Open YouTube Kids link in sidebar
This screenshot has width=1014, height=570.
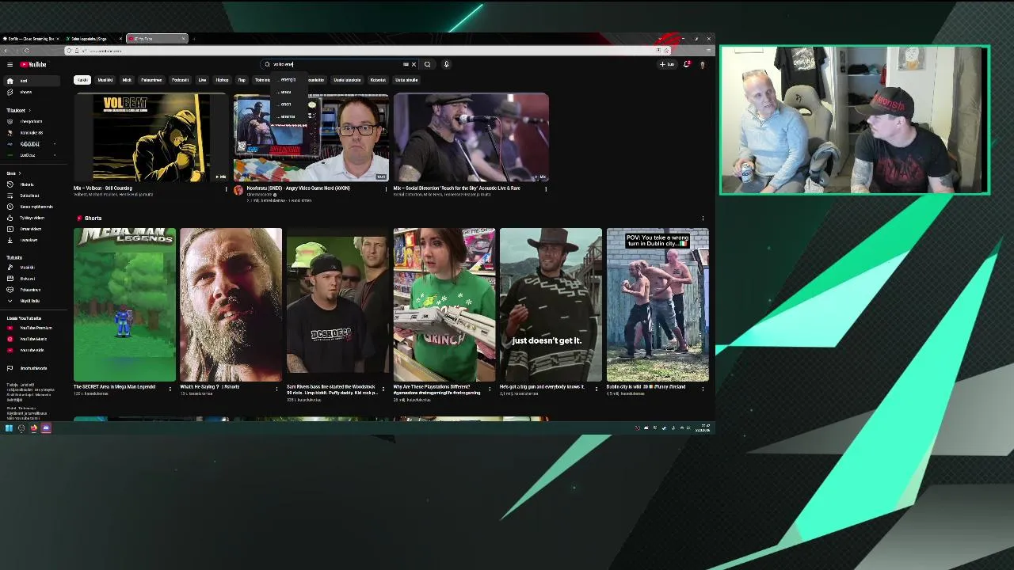(x=32, y=350)
